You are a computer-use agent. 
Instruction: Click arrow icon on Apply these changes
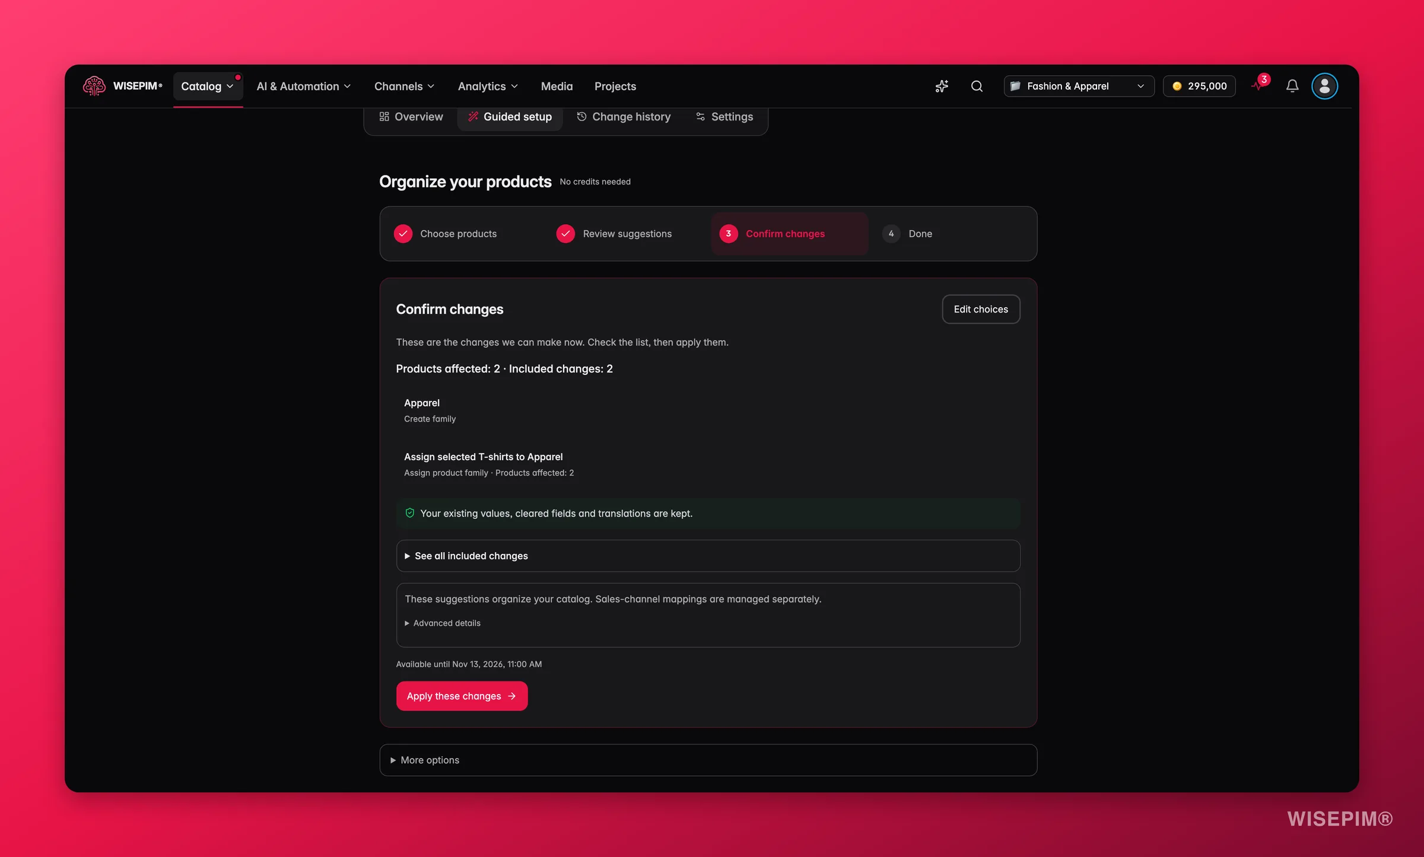512,696
